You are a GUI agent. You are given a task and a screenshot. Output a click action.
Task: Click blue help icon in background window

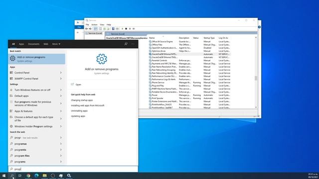pyautogui.click(x=259, y=27)
